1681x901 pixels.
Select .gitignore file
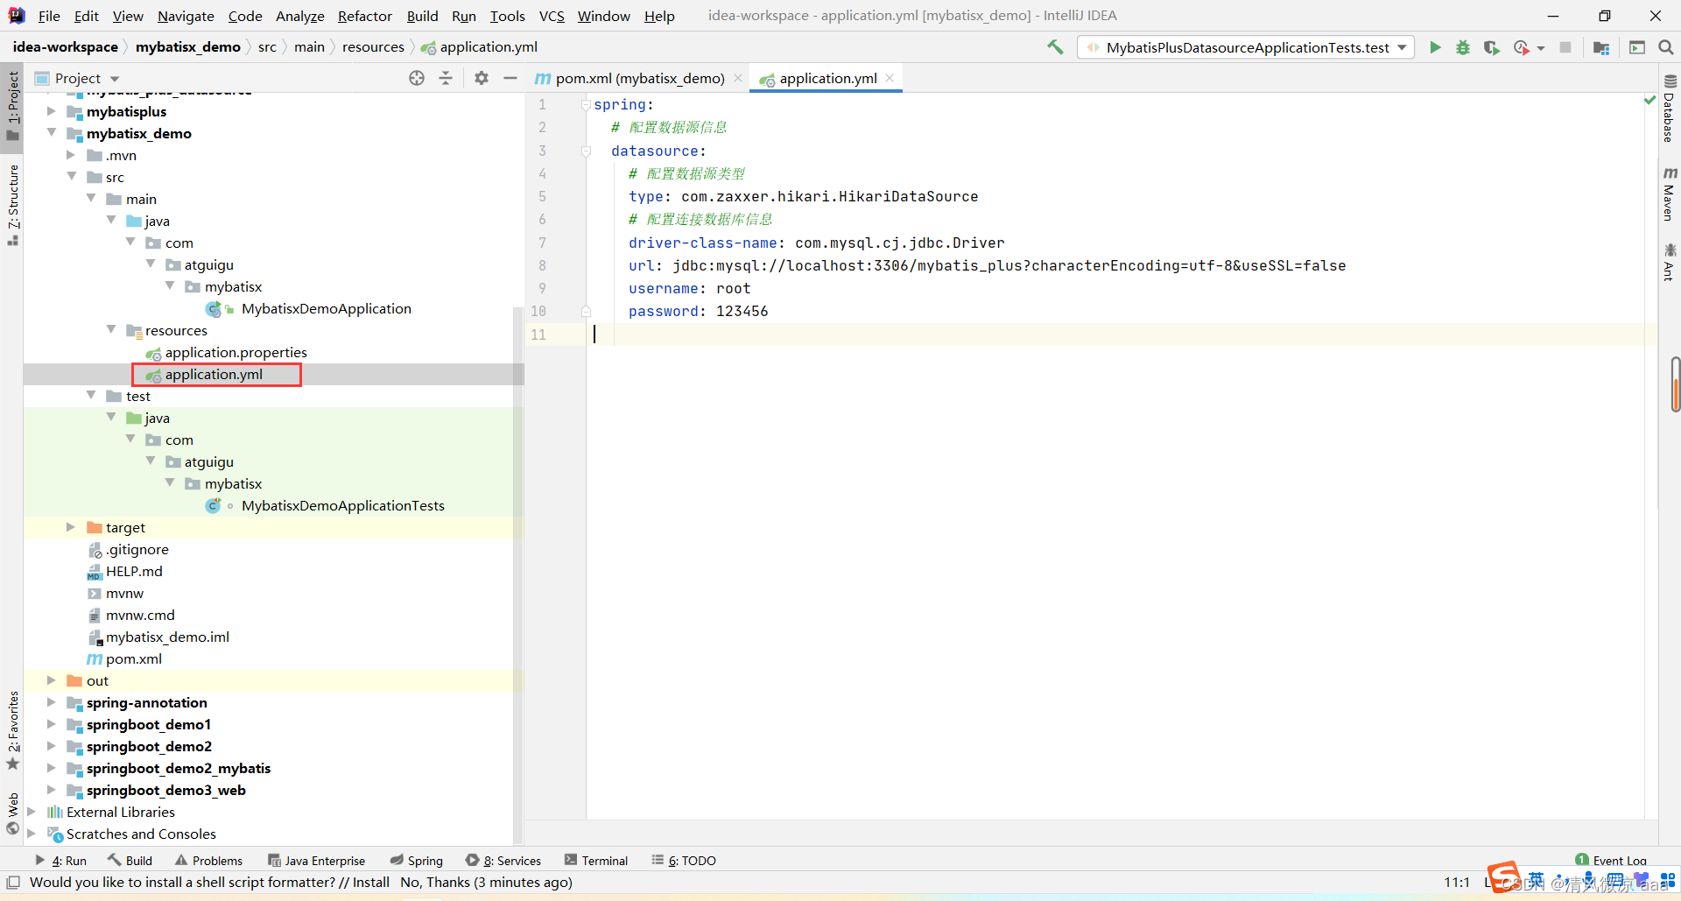pos(137,549)
